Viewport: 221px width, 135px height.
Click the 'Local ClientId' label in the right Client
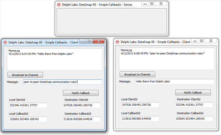click(129, 99)
